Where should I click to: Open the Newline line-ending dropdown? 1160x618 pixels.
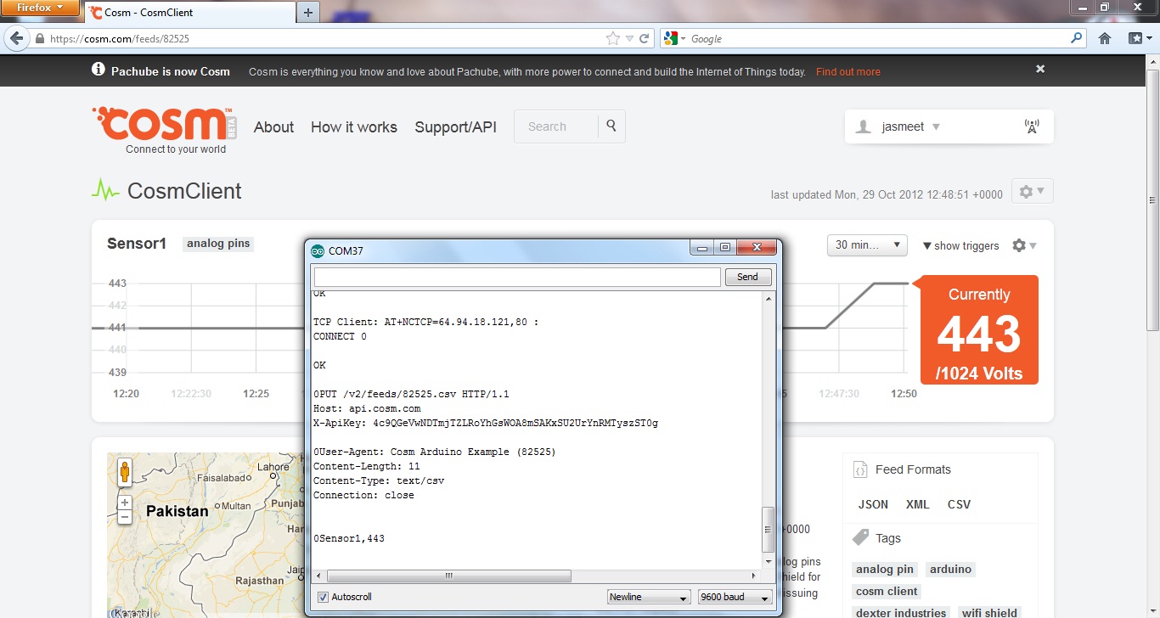[x=649, y=597]
